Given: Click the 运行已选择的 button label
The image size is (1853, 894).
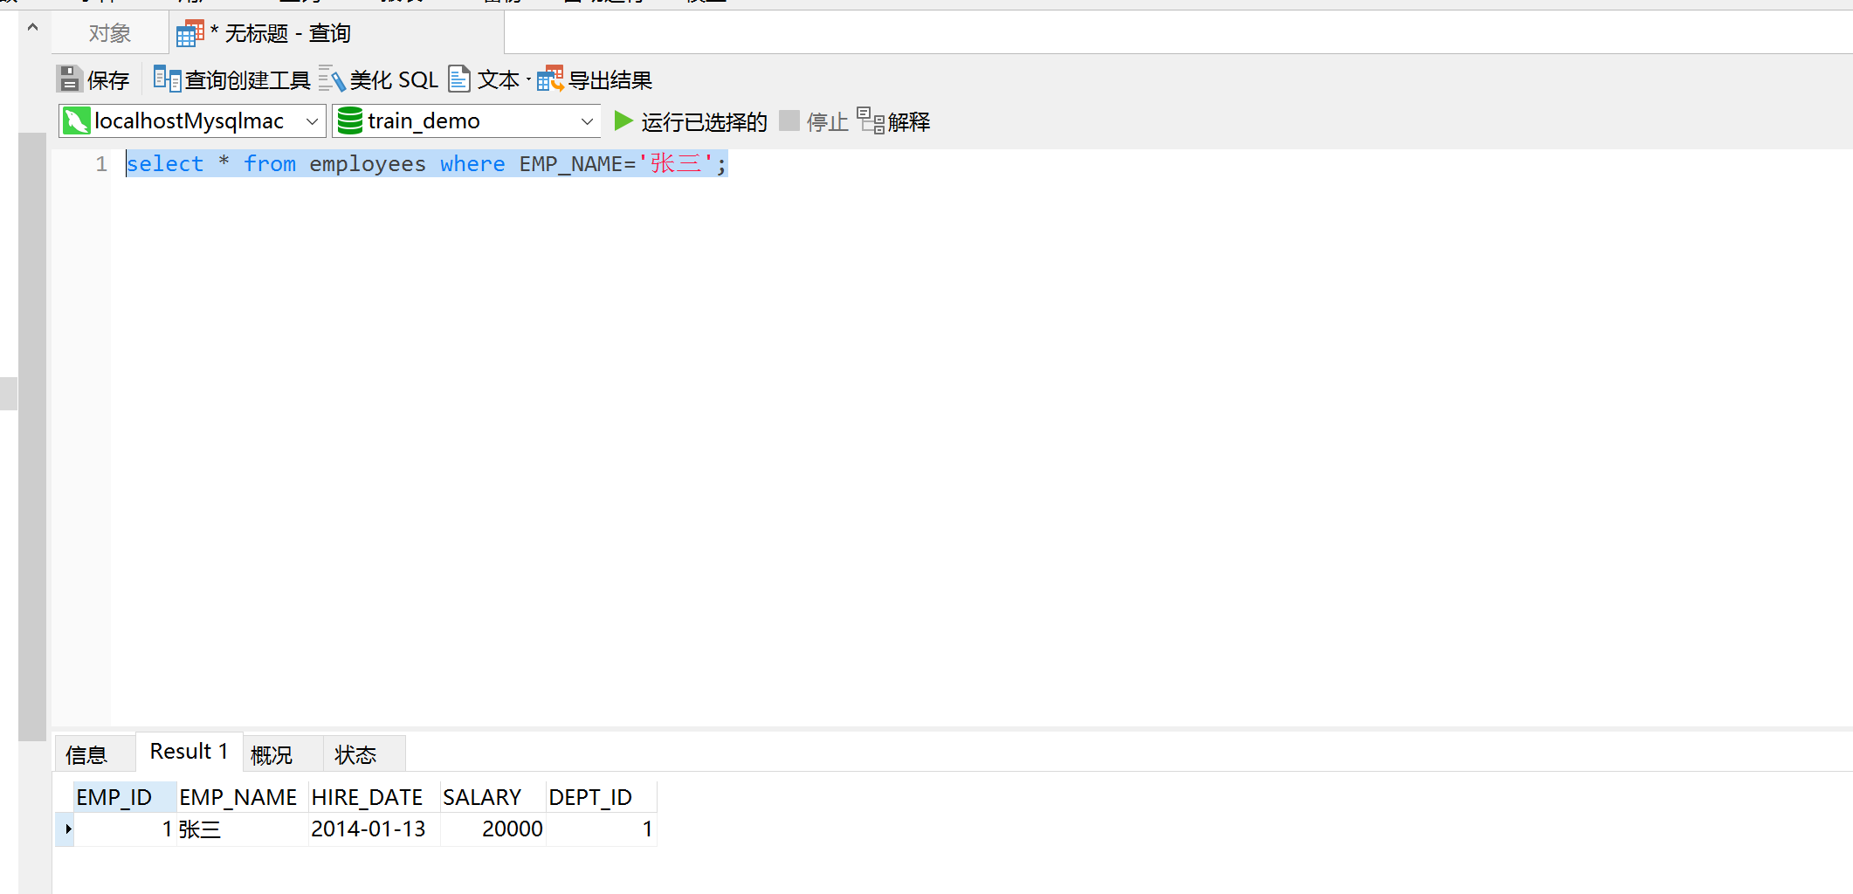Looking at the screenshot, I should [x=705, y=121].
